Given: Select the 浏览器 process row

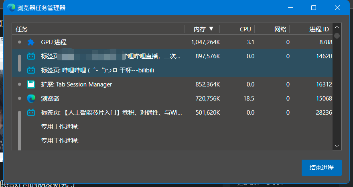Looking at the screenshot, I should 172,99.
